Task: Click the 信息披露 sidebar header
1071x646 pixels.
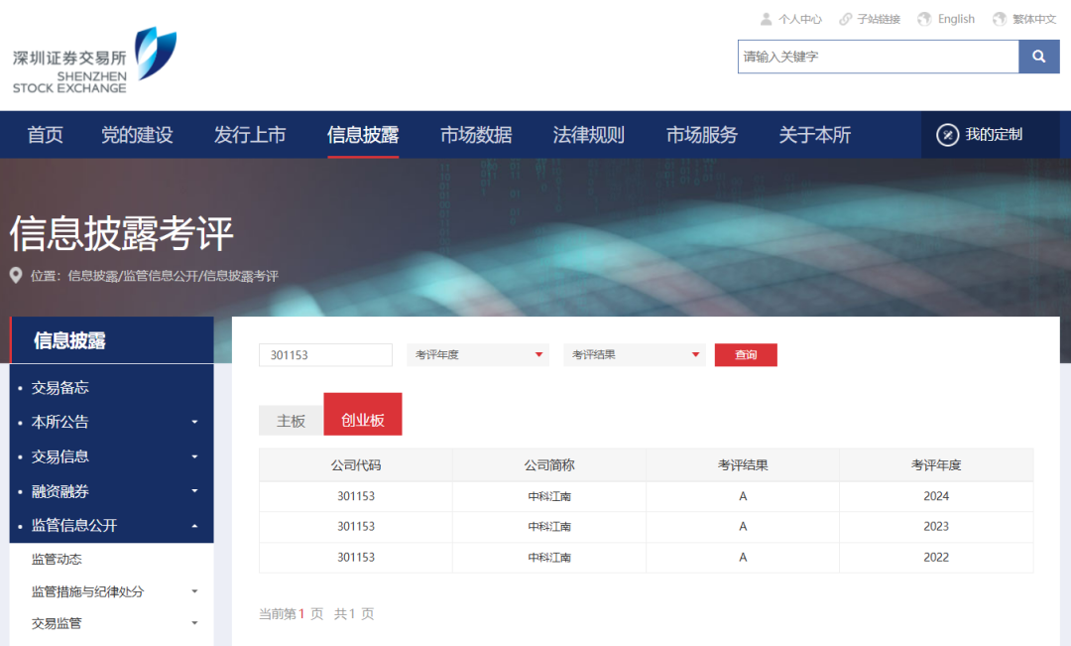Action: 112,340
